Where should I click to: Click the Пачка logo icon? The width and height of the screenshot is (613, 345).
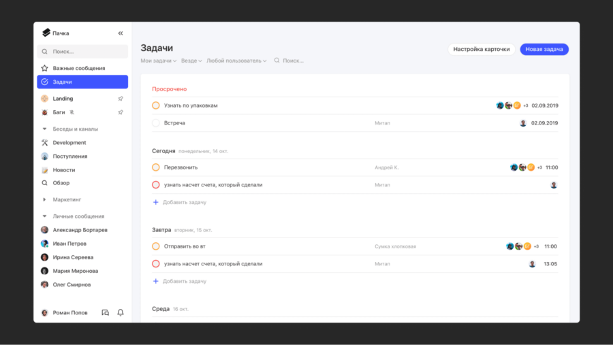tap(46, 33)
